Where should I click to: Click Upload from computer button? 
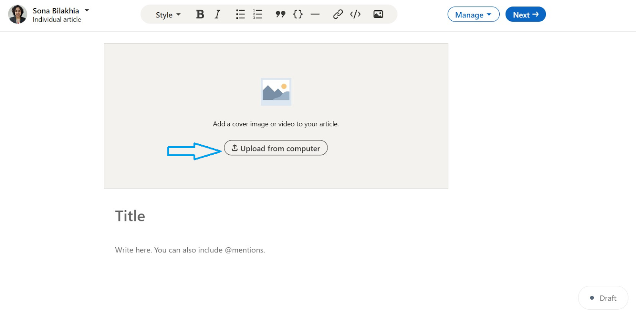(276, 148)
